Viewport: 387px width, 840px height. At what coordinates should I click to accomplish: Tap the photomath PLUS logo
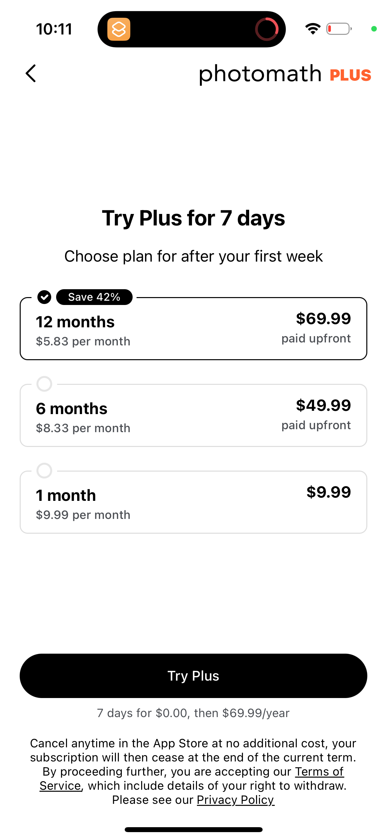[x=285, y=74]
